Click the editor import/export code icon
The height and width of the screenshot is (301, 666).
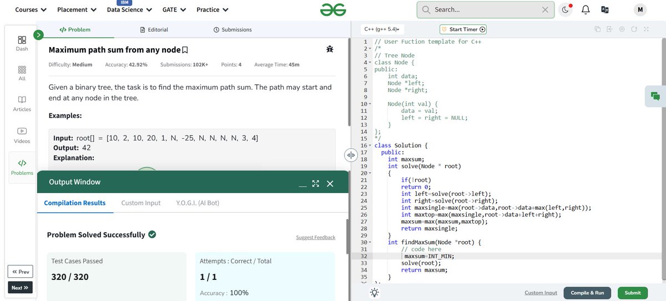609,29
